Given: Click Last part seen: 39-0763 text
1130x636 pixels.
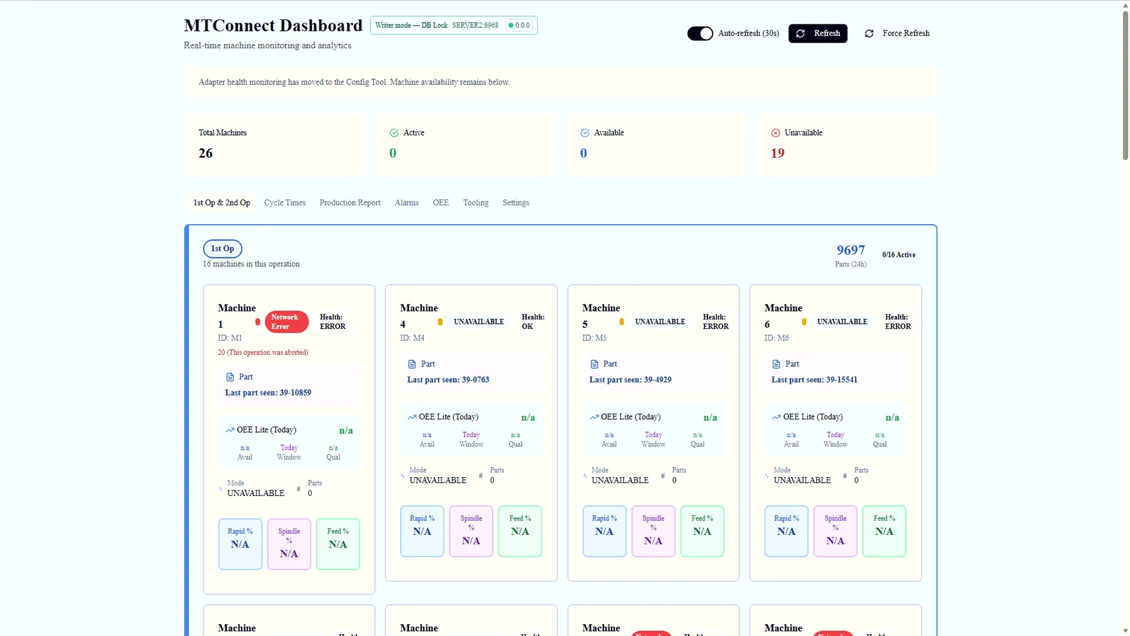Looking at the screenshot, I should point(448,380).
